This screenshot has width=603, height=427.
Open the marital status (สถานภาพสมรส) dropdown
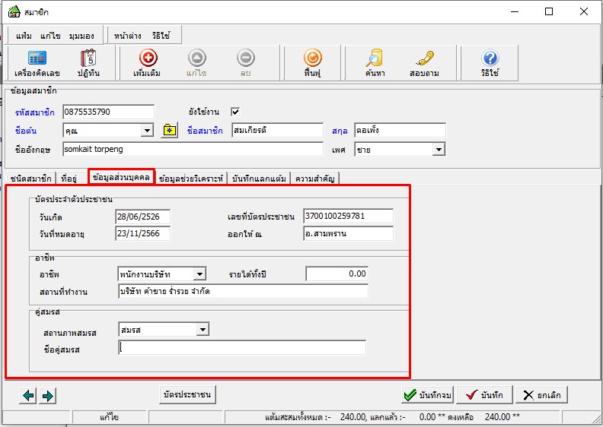(202, 330)
